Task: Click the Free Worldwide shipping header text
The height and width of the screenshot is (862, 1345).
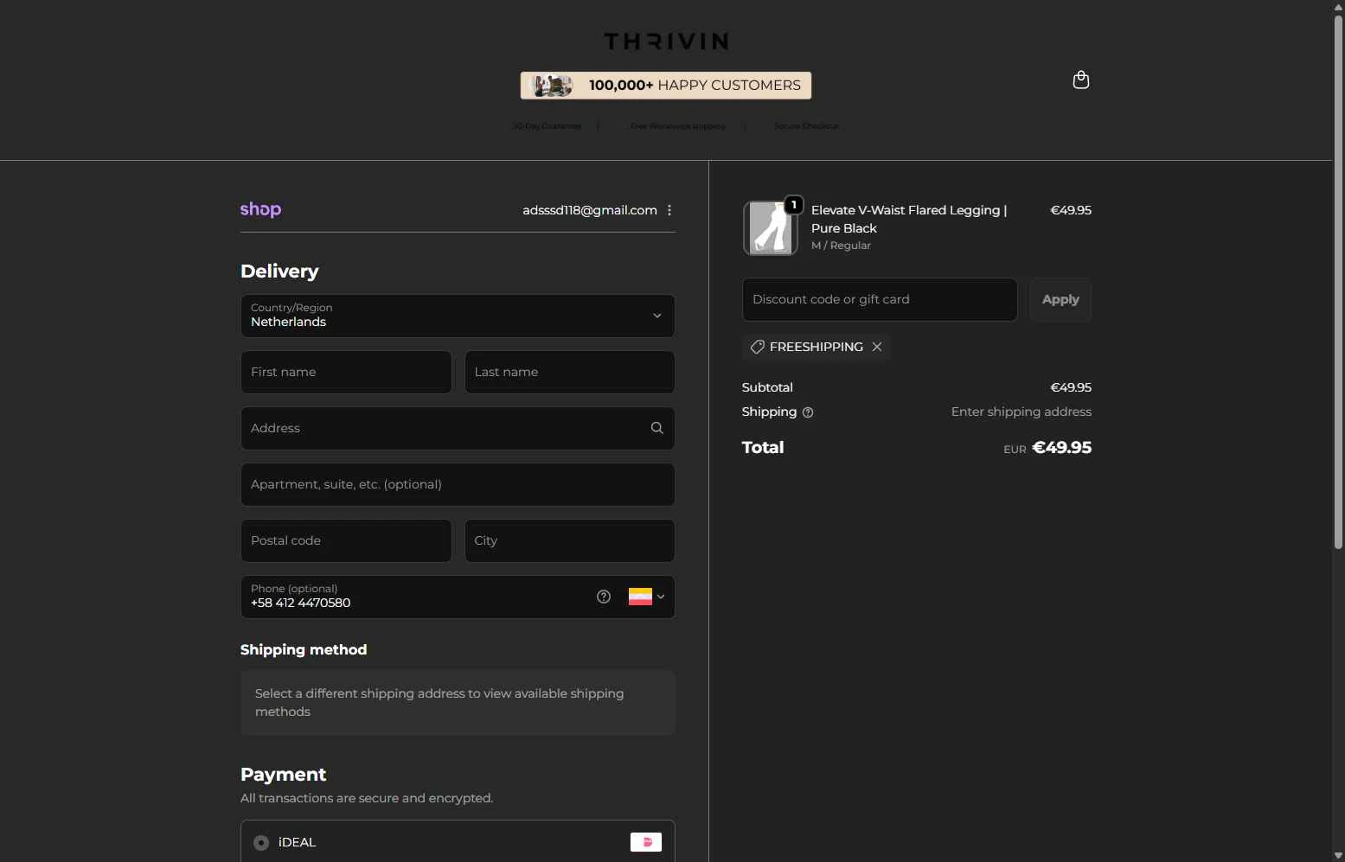Action: tap(678, 126)
